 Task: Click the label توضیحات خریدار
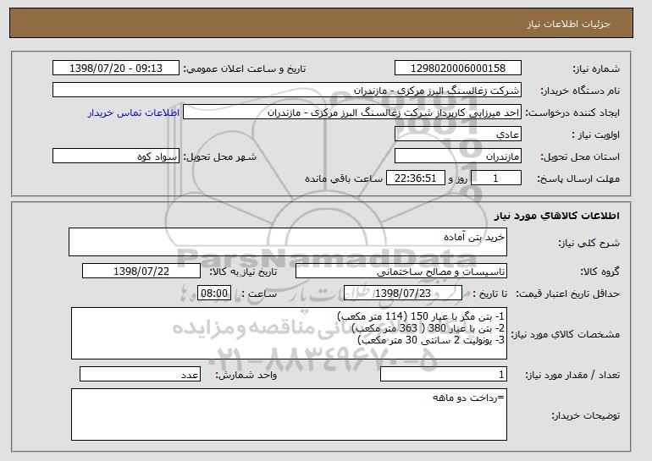[585, 415]
